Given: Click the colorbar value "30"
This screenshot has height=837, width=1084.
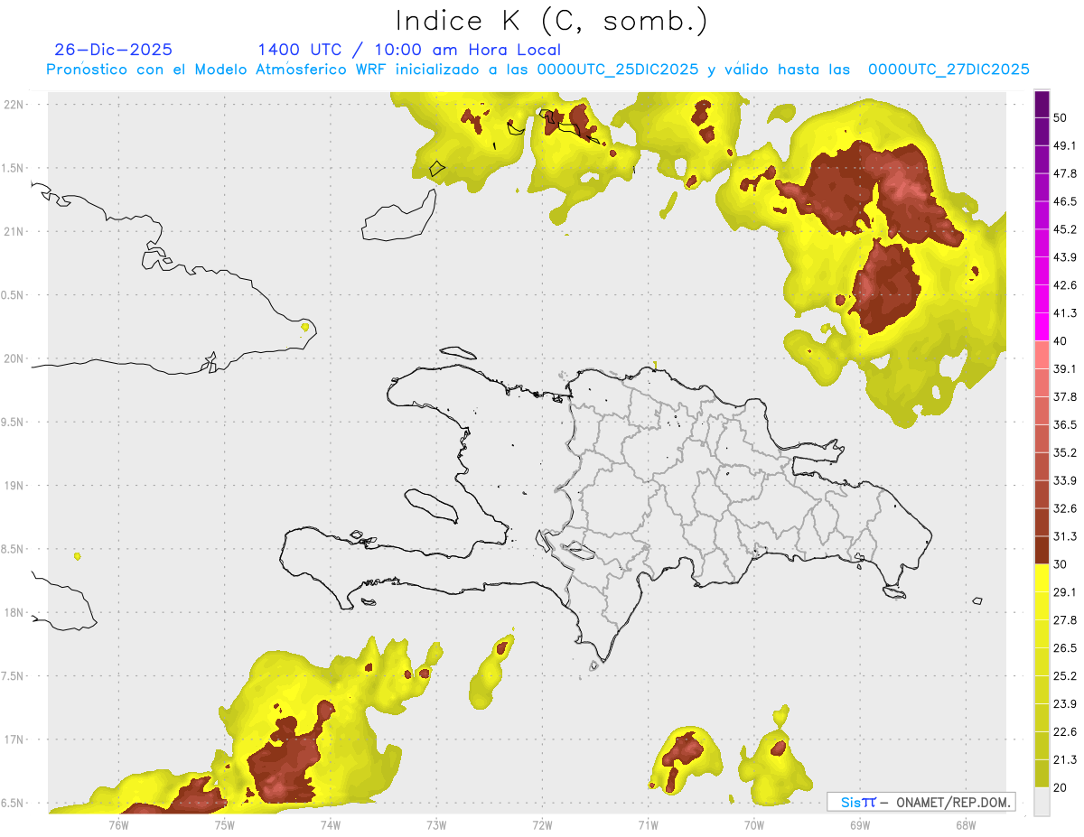Looking at the screenshot, I should pyautogui.click(x=1061, y=564).
